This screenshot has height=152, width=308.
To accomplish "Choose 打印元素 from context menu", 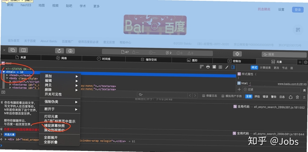I will [x=51, y=117].
